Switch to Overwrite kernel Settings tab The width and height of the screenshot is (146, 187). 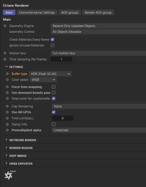(x=37, y=12)
